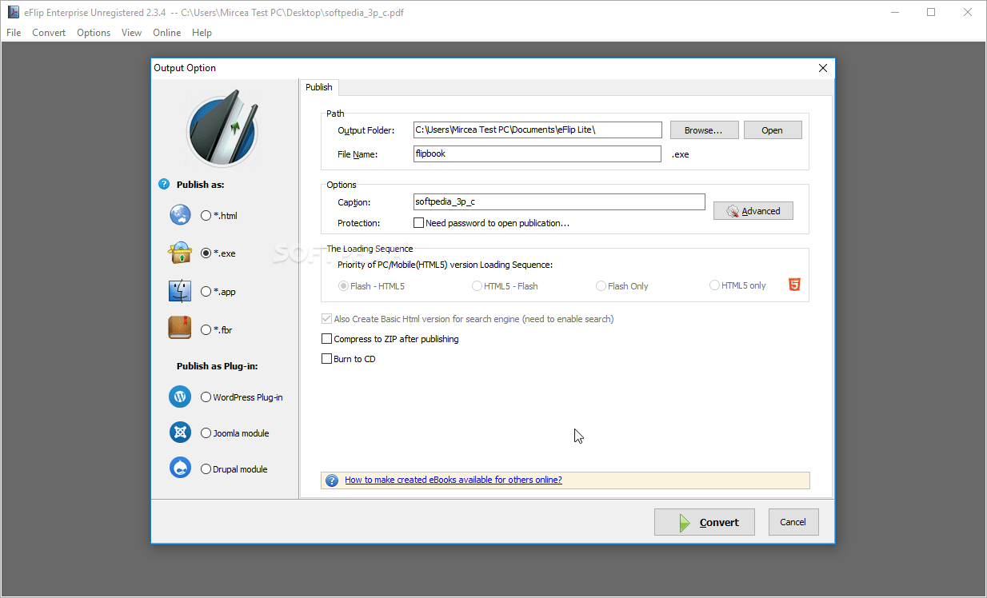Viewport: 987px width, 598px height.
Task: Click the Joomla logo icon
Action: click(180, 433)
